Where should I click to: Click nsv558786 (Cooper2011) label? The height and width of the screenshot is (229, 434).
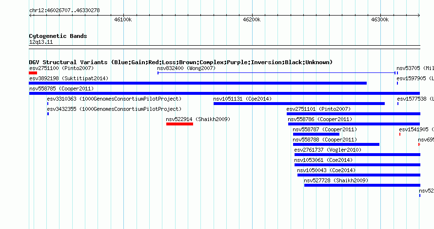(320, 119)
